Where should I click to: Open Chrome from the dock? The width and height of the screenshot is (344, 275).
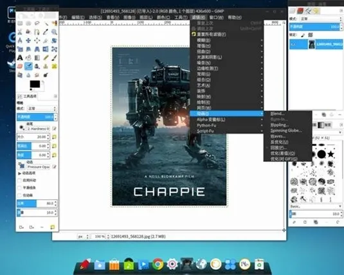[158, 264]
